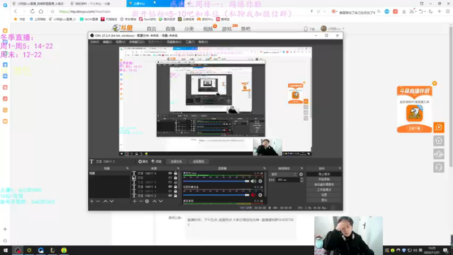
Task: Open the browser download manager icon
Action: click(x=404, y=11)
